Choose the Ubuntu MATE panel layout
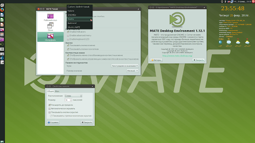Image resolution: width=255 pixels, height=143 pixels. pyautogui.click(x=80, y=27)
